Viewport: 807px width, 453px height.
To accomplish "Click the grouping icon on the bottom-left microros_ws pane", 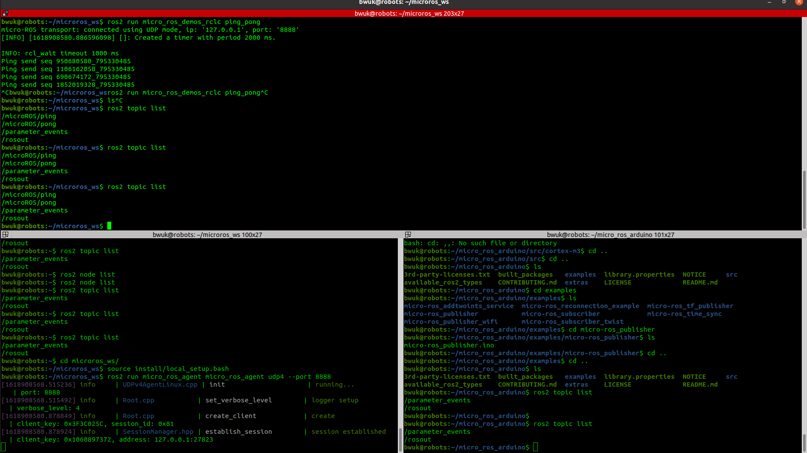I will pos(5,234).
